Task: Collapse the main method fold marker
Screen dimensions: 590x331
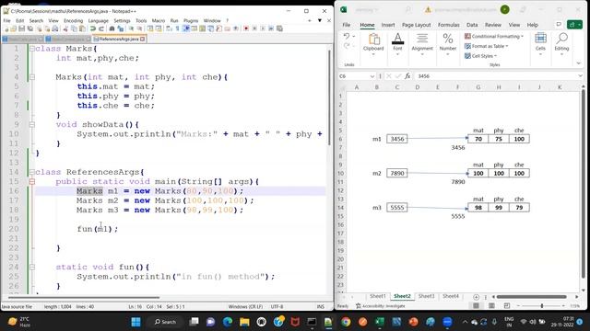Action: click(32, 182)
